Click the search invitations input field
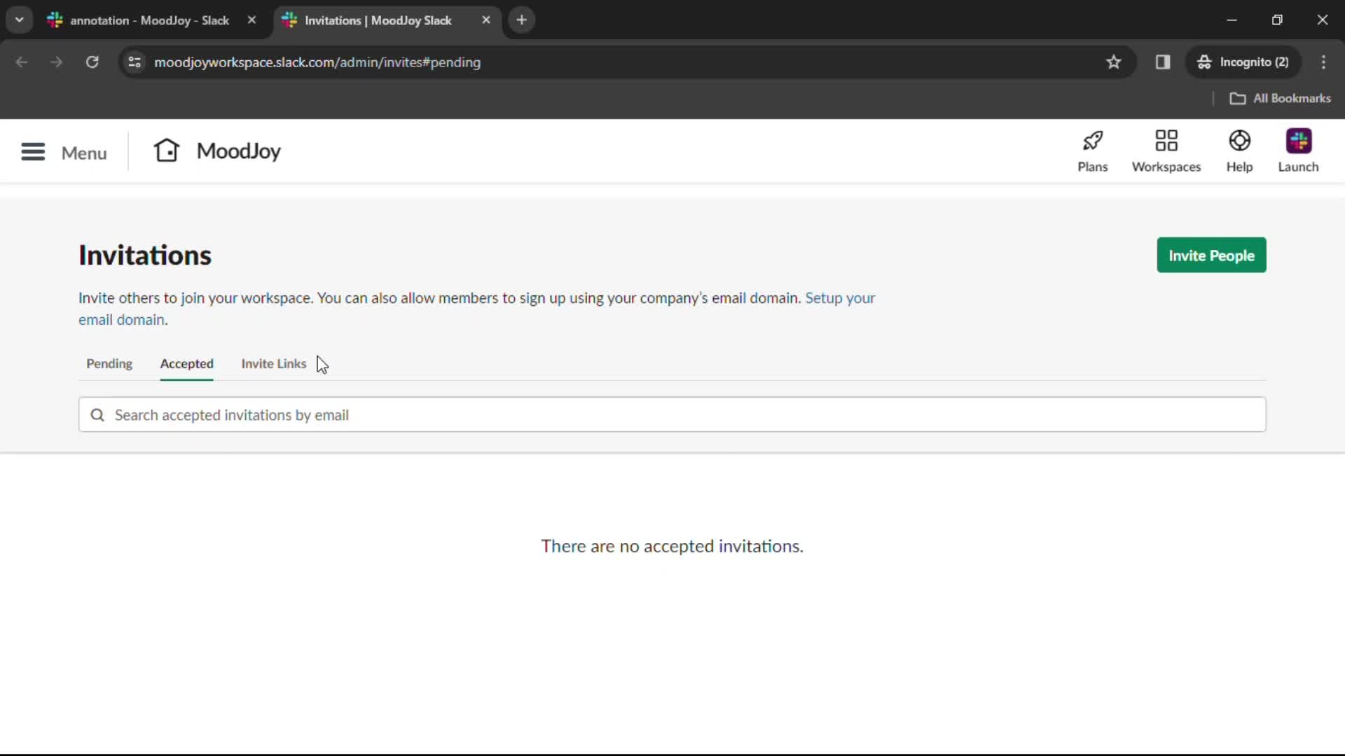 (672, 414)
